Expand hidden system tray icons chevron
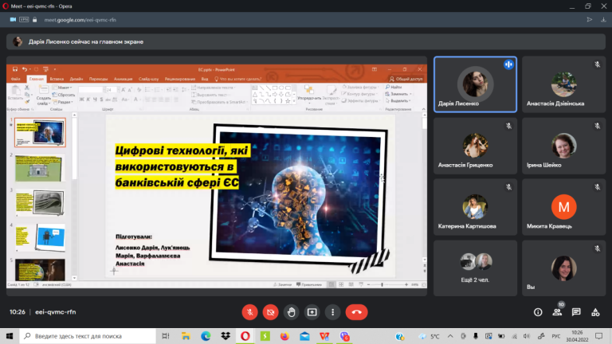 [450, 336]
